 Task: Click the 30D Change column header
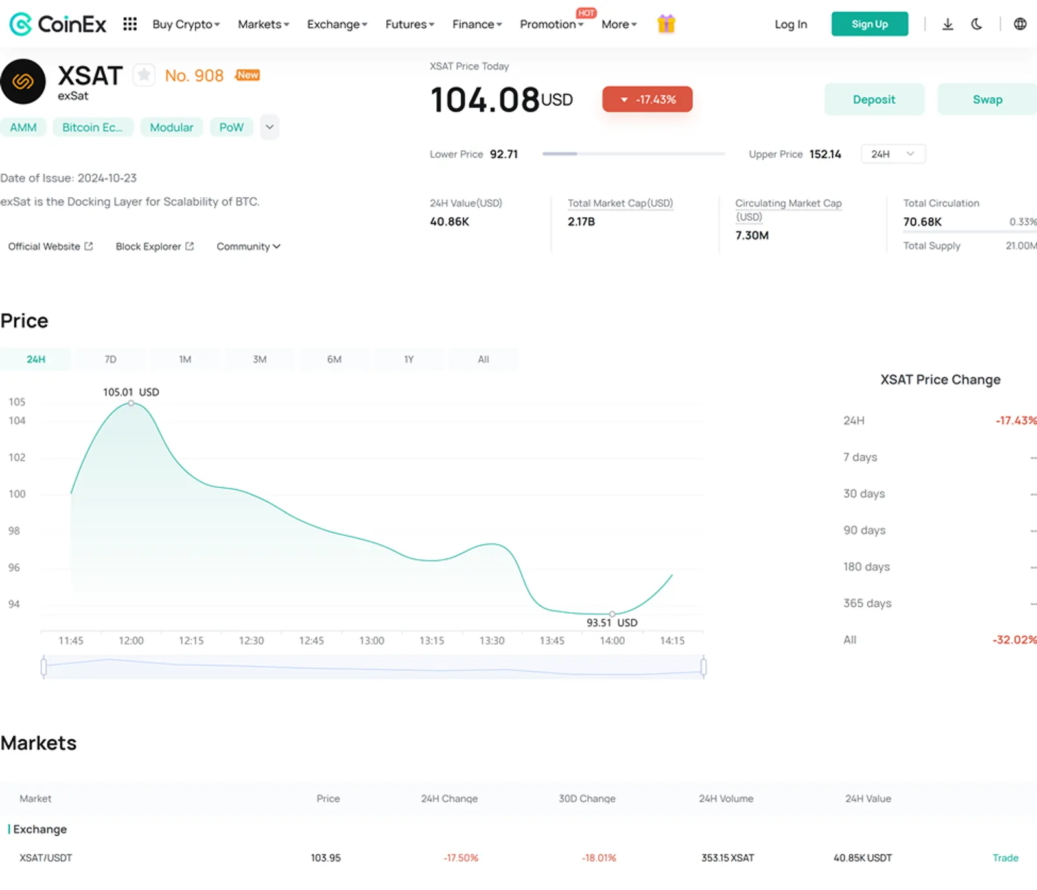587,799
